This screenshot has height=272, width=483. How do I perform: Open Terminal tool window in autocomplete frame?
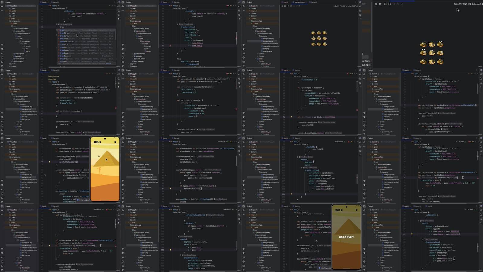point(2,62)
